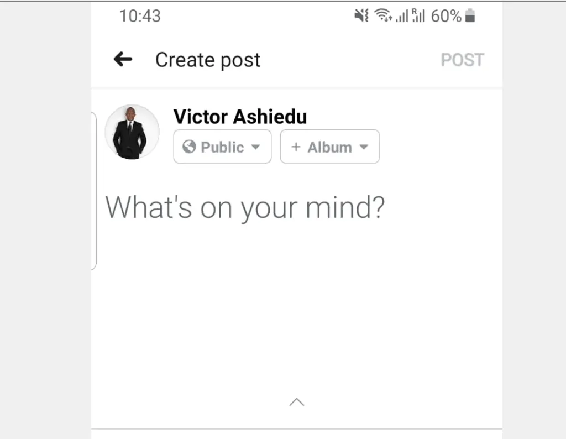Click the roaming signal bars icon
The image size is (566, 439).
418,15
